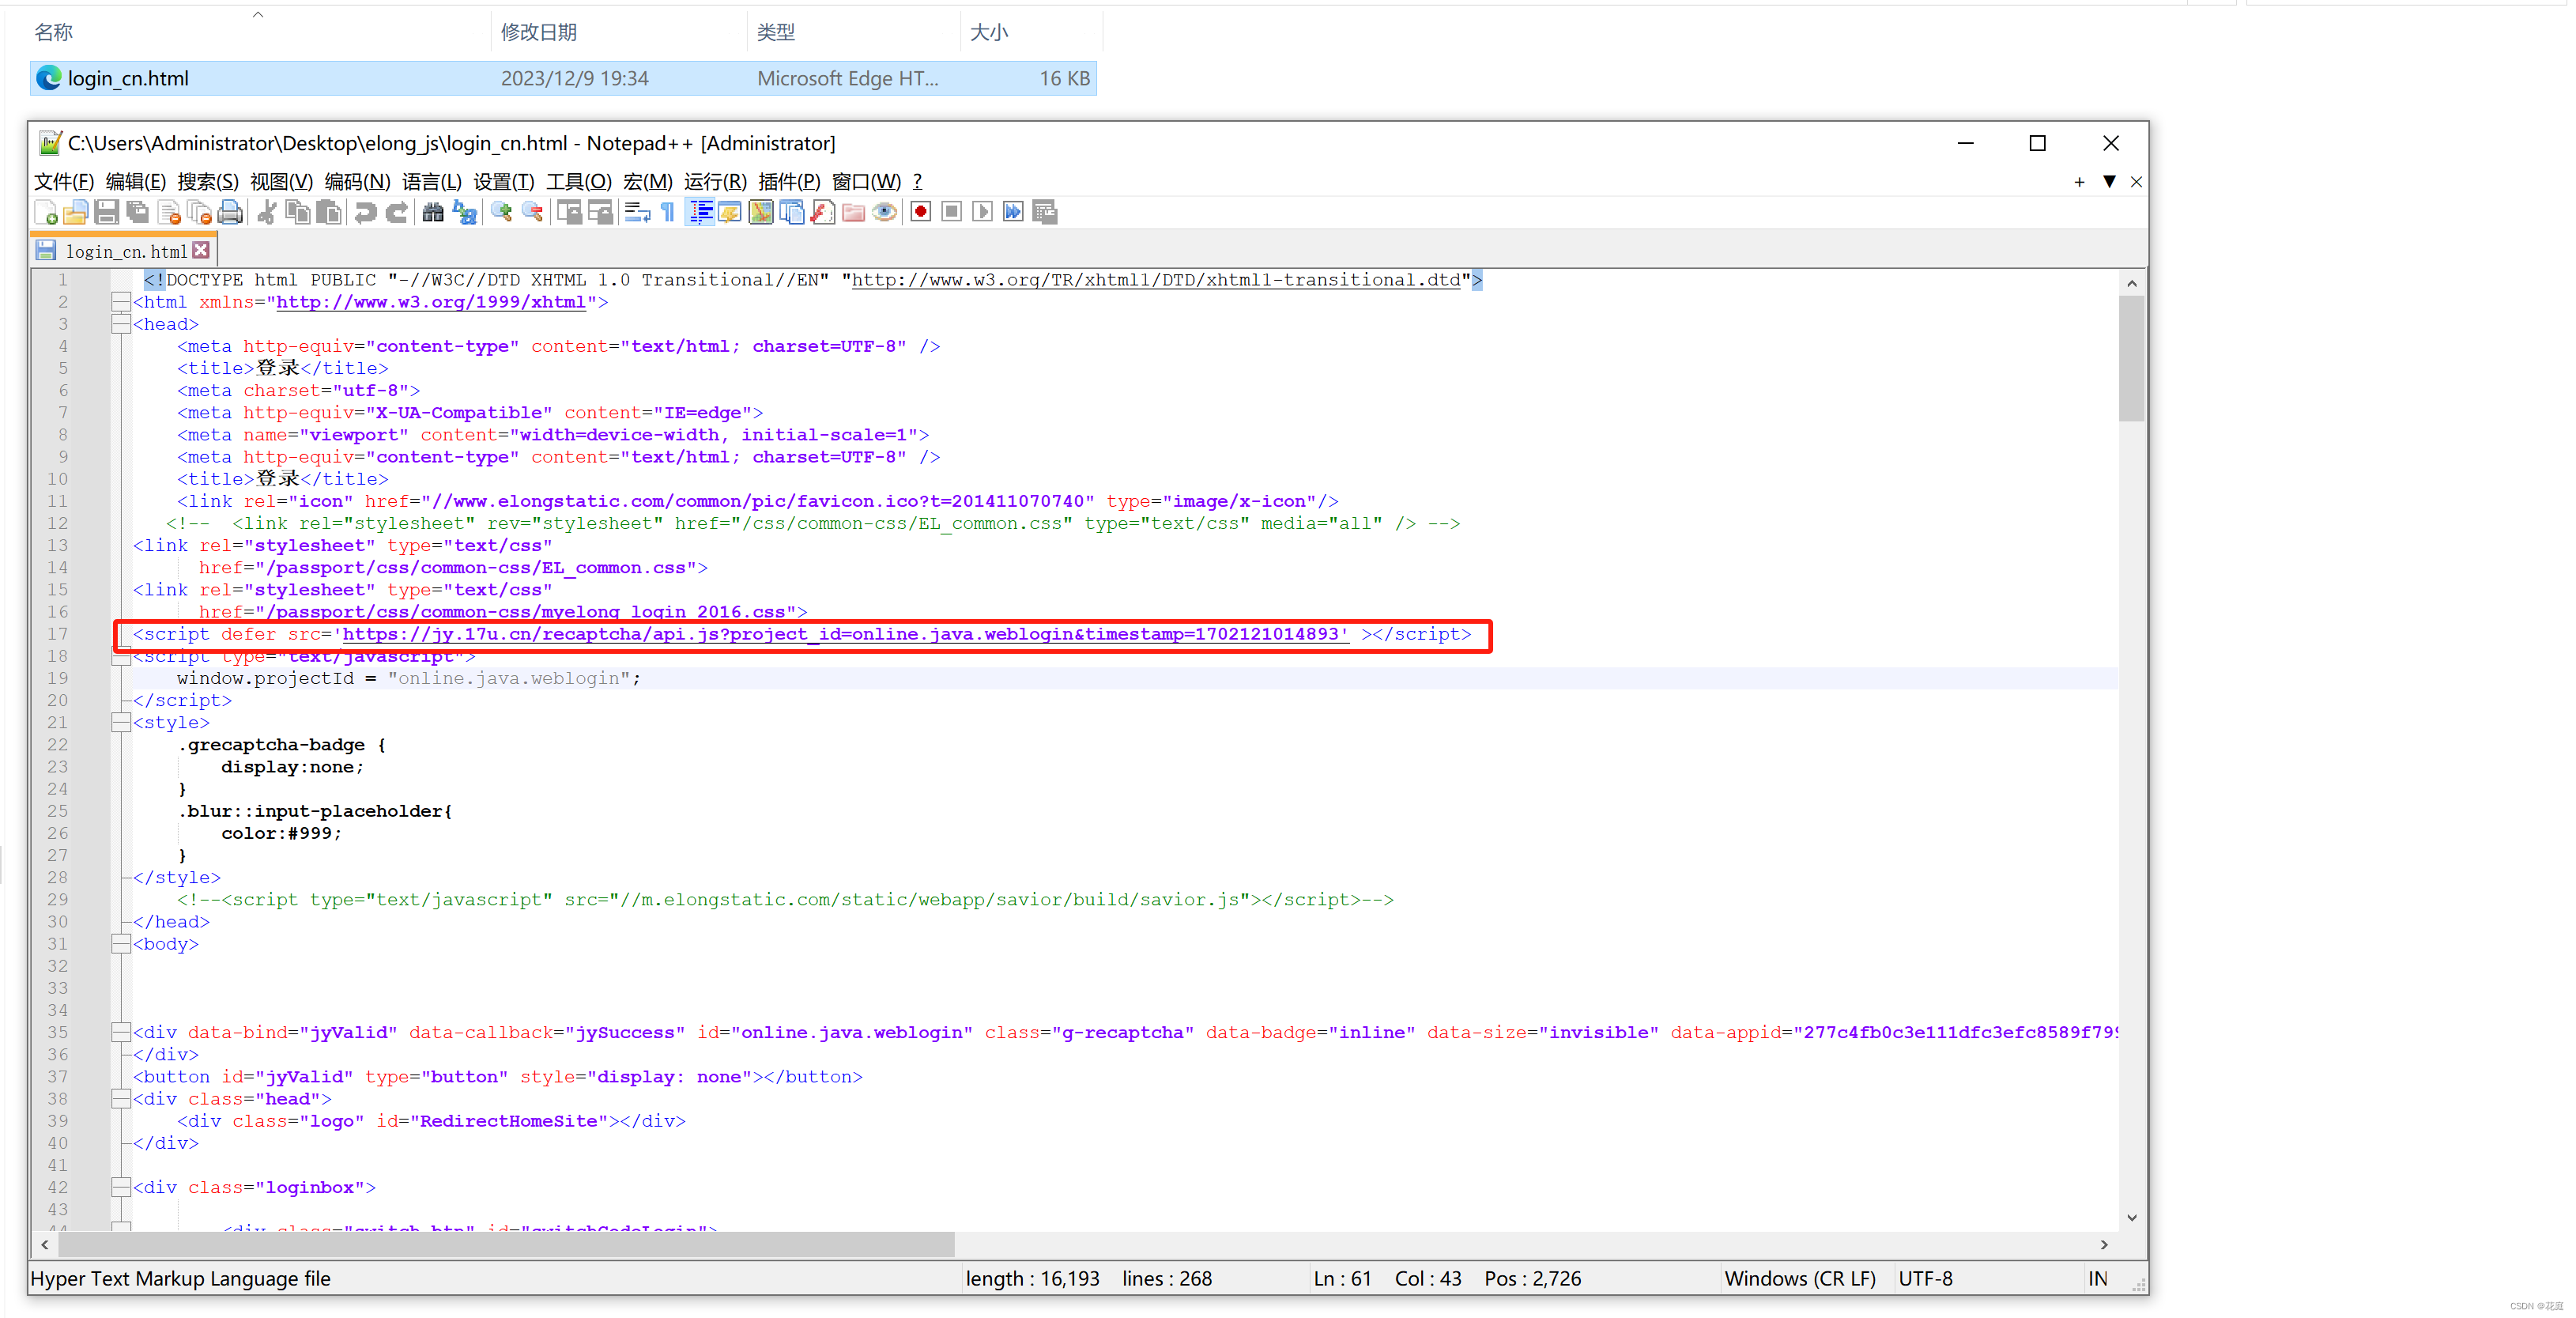Click the scroll down arrow in editor
The height and width of the screenshot is (1318, 2576).
2131,1217
